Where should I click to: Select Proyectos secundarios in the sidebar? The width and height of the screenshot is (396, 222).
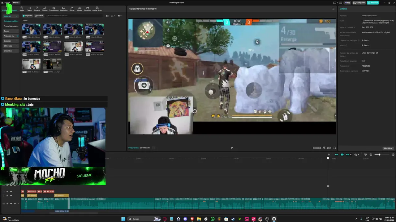coord(11,26)
